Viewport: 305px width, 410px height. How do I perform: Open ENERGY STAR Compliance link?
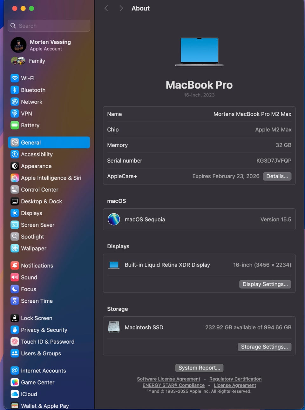(173, 385)
